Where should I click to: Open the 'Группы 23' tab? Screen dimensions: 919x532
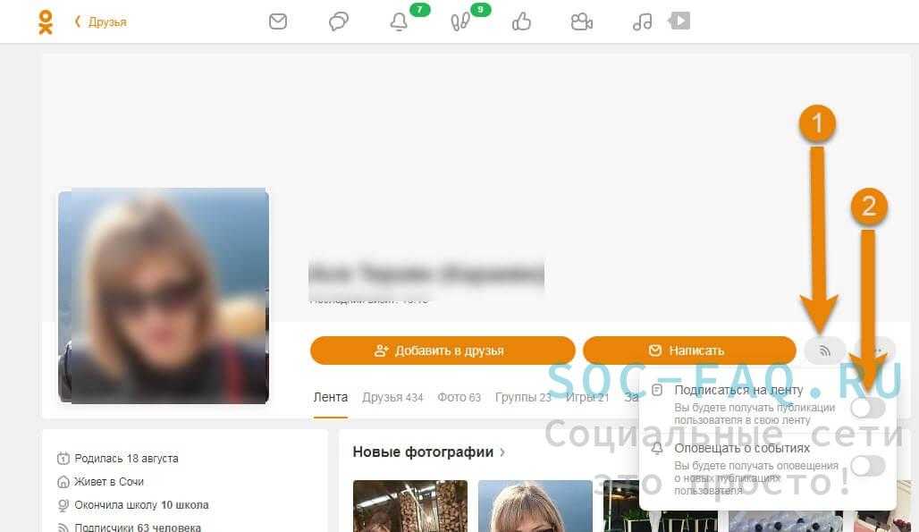pyautogui.click(x=523, y=397)
